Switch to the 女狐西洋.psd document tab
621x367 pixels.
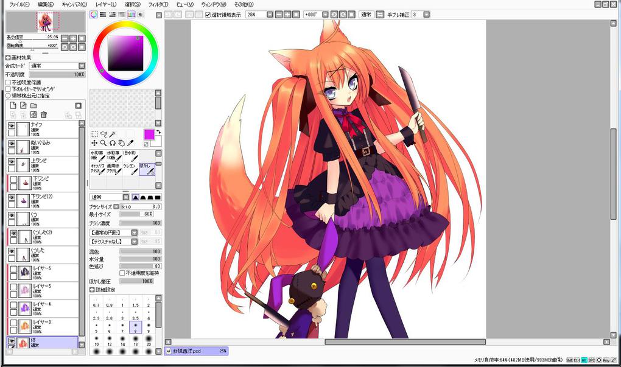[196, 351]
